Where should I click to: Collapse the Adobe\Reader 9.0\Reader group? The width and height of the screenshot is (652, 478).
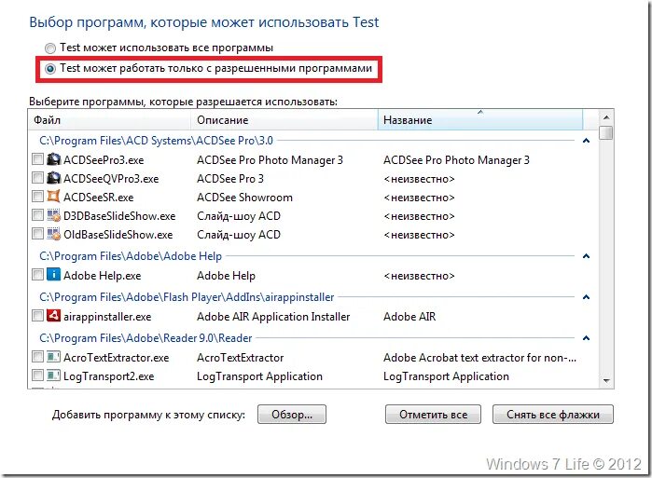tap(586, 338)
